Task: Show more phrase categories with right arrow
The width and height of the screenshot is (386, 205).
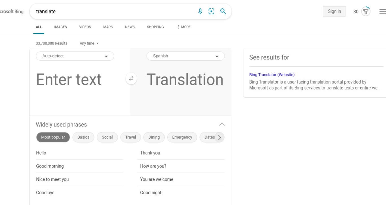Action: [220, 137]
